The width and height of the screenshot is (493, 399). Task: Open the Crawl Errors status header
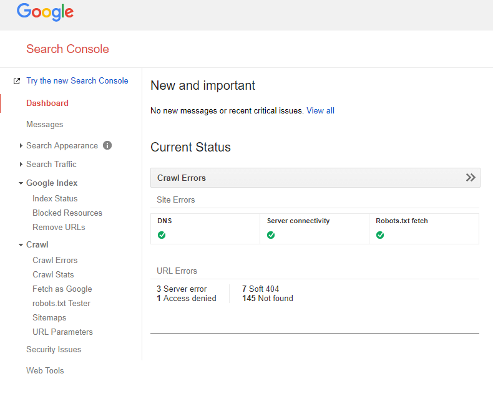[x=315, y=178]
